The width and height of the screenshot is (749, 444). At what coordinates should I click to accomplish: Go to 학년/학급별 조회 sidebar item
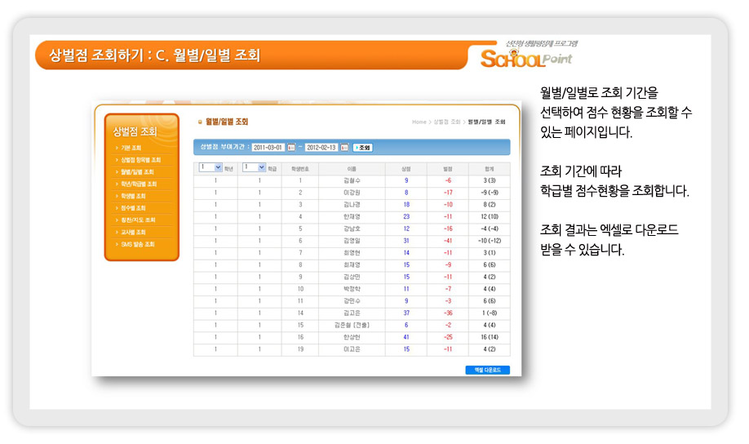(139, 184)
